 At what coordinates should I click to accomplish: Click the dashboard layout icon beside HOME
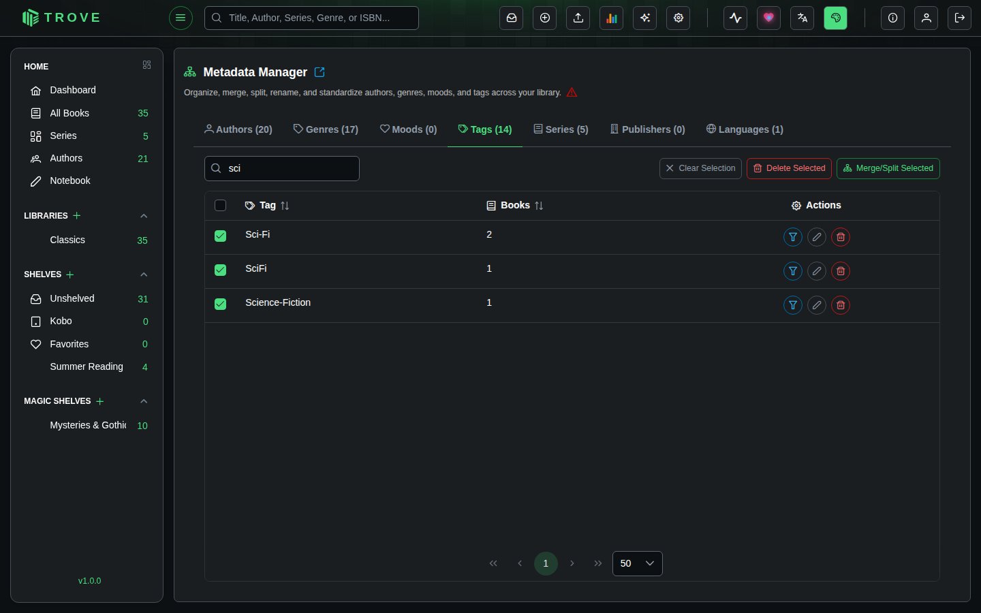pyautogui.click(x=146, y=65)
